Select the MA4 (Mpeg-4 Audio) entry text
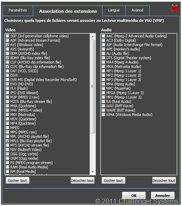Screen dimensions: 182x206 click(122, 62)
